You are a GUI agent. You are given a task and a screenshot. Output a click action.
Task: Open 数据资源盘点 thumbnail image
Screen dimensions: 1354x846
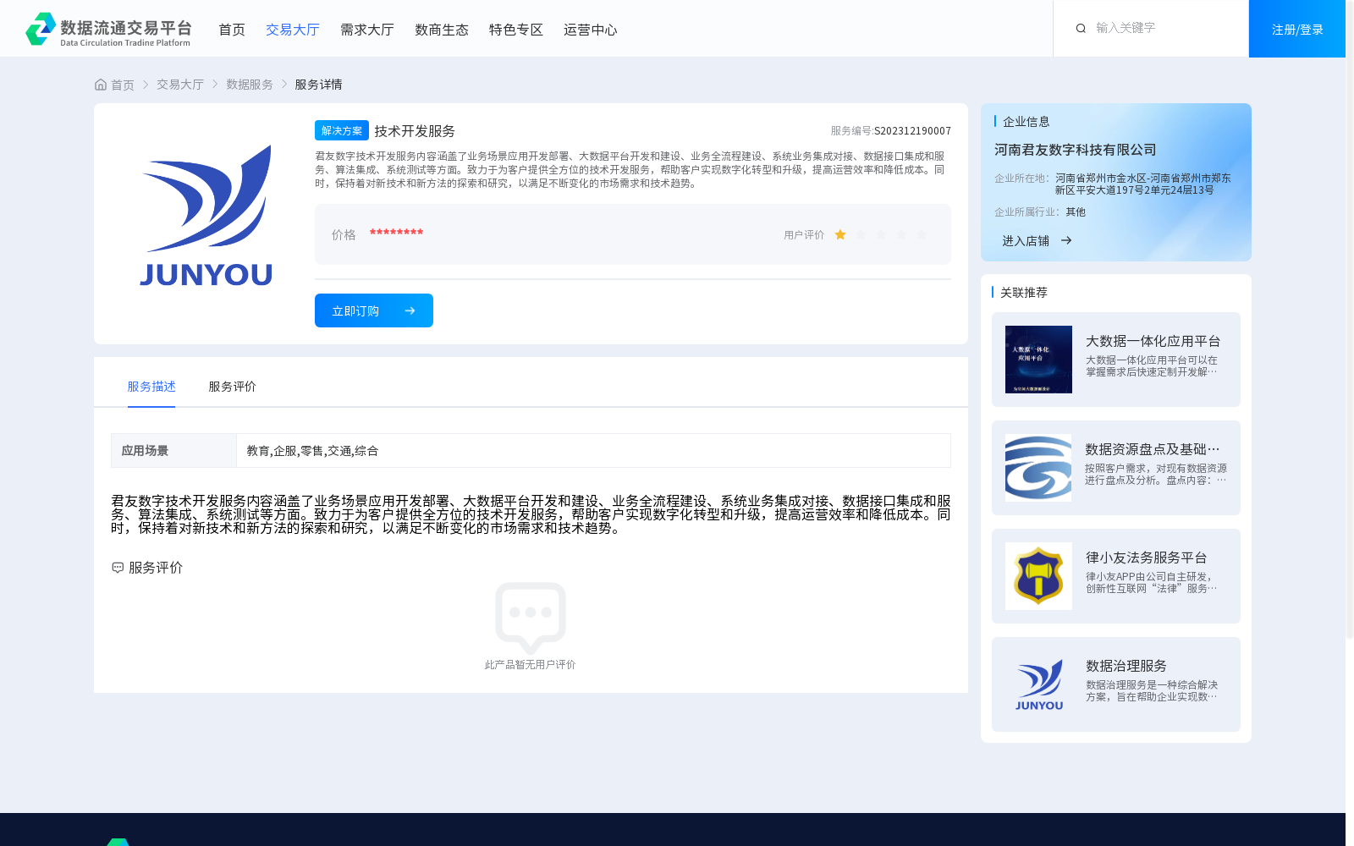(1038, 468)
